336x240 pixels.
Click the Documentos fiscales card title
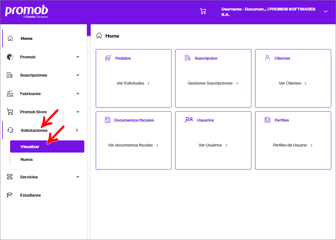pyautogui.click(x=134, y=120)
